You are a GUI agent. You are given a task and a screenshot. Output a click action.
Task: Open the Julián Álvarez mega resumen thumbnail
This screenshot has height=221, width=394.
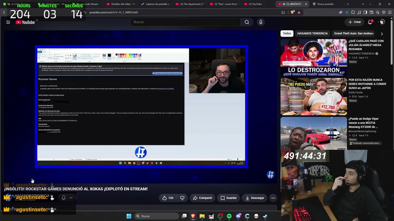pos(314,57)
